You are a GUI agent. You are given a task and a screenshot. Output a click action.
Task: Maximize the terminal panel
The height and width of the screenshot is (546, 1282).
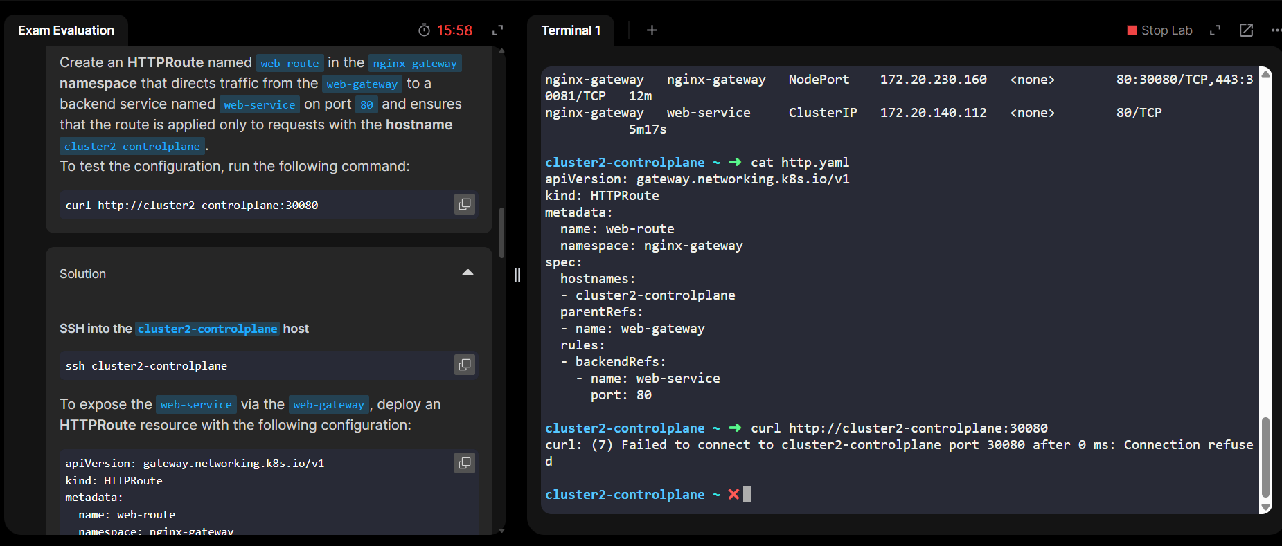(1215, 30)
